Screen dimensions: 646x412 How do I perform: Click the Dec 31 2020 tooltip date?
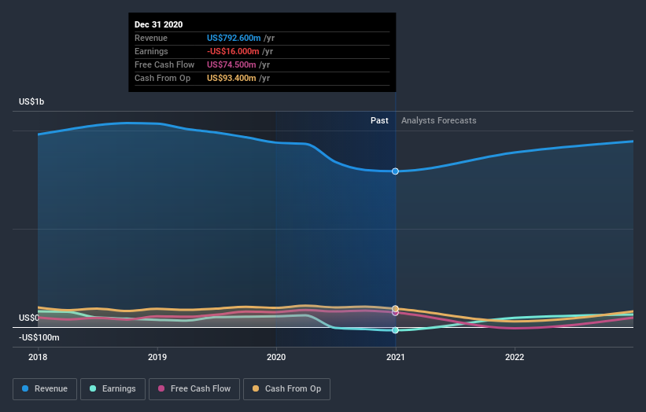click(x=159, y=24)
